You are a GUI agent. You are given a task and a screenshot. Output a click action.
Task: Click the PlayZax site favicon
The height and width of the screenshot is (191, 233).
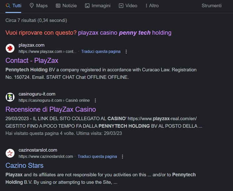(x=10, y=48)
